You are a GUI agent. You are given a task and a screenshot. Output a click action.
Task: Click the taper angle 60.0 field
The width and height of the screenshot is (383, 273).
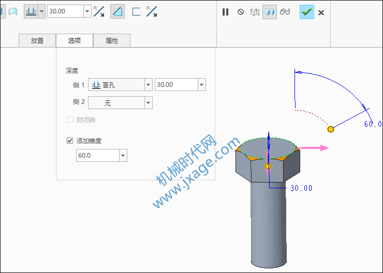98,156
